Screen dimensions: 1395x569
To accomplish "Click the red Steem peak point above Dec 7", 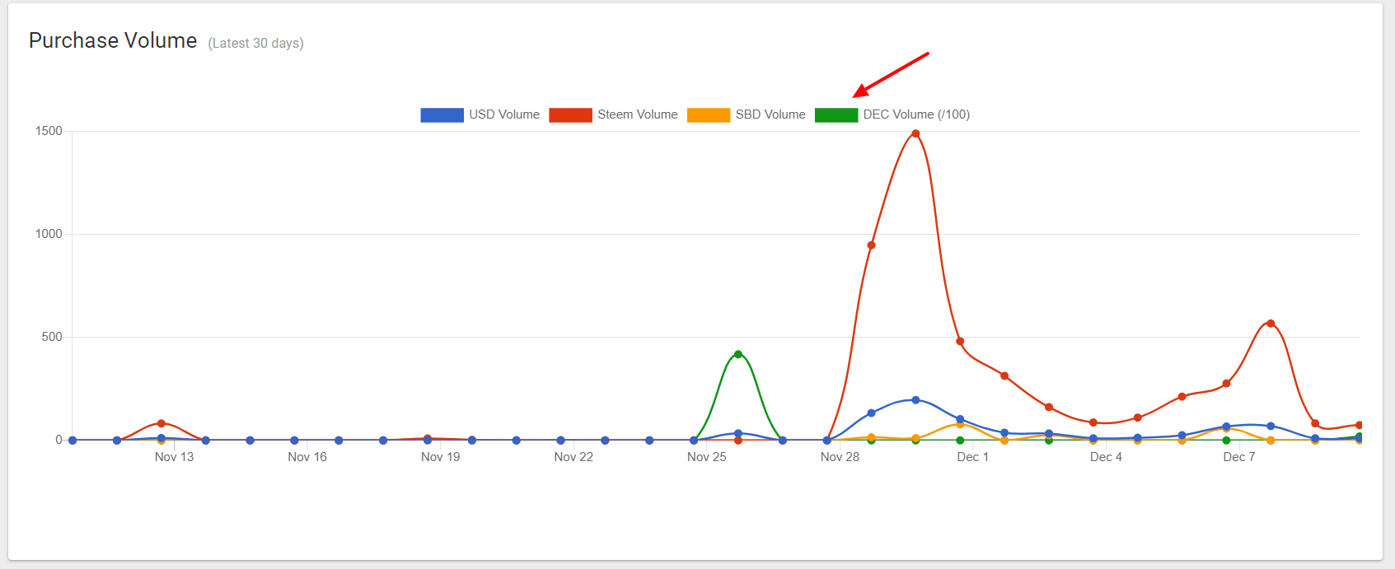I will tap(1271, 324).
